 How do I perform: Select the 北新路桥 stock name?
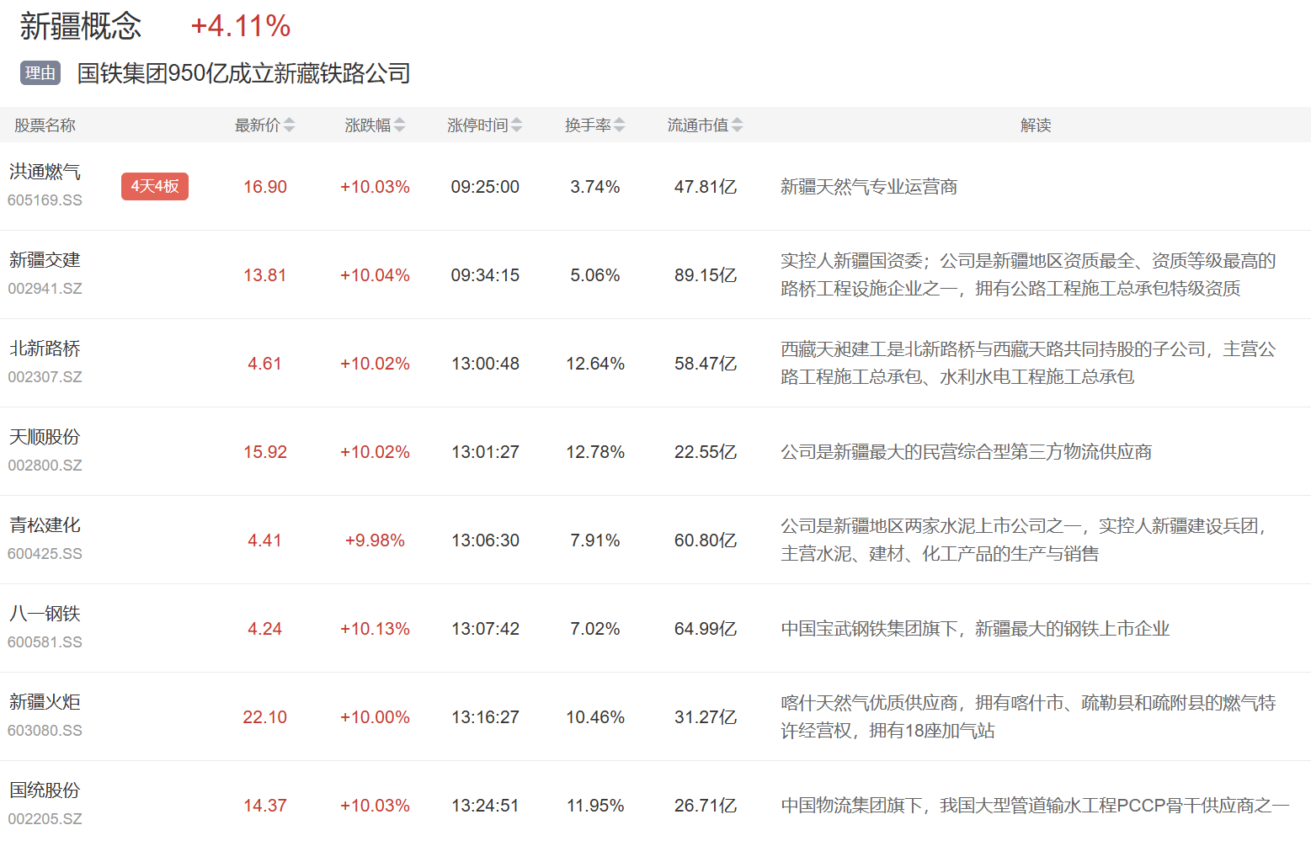[x=45, y=349]
